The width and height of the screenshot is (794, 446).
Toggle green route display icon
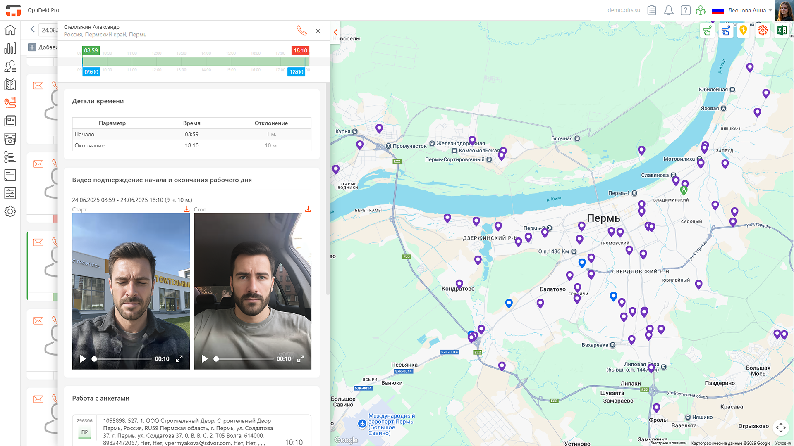[x=708, y=31]
